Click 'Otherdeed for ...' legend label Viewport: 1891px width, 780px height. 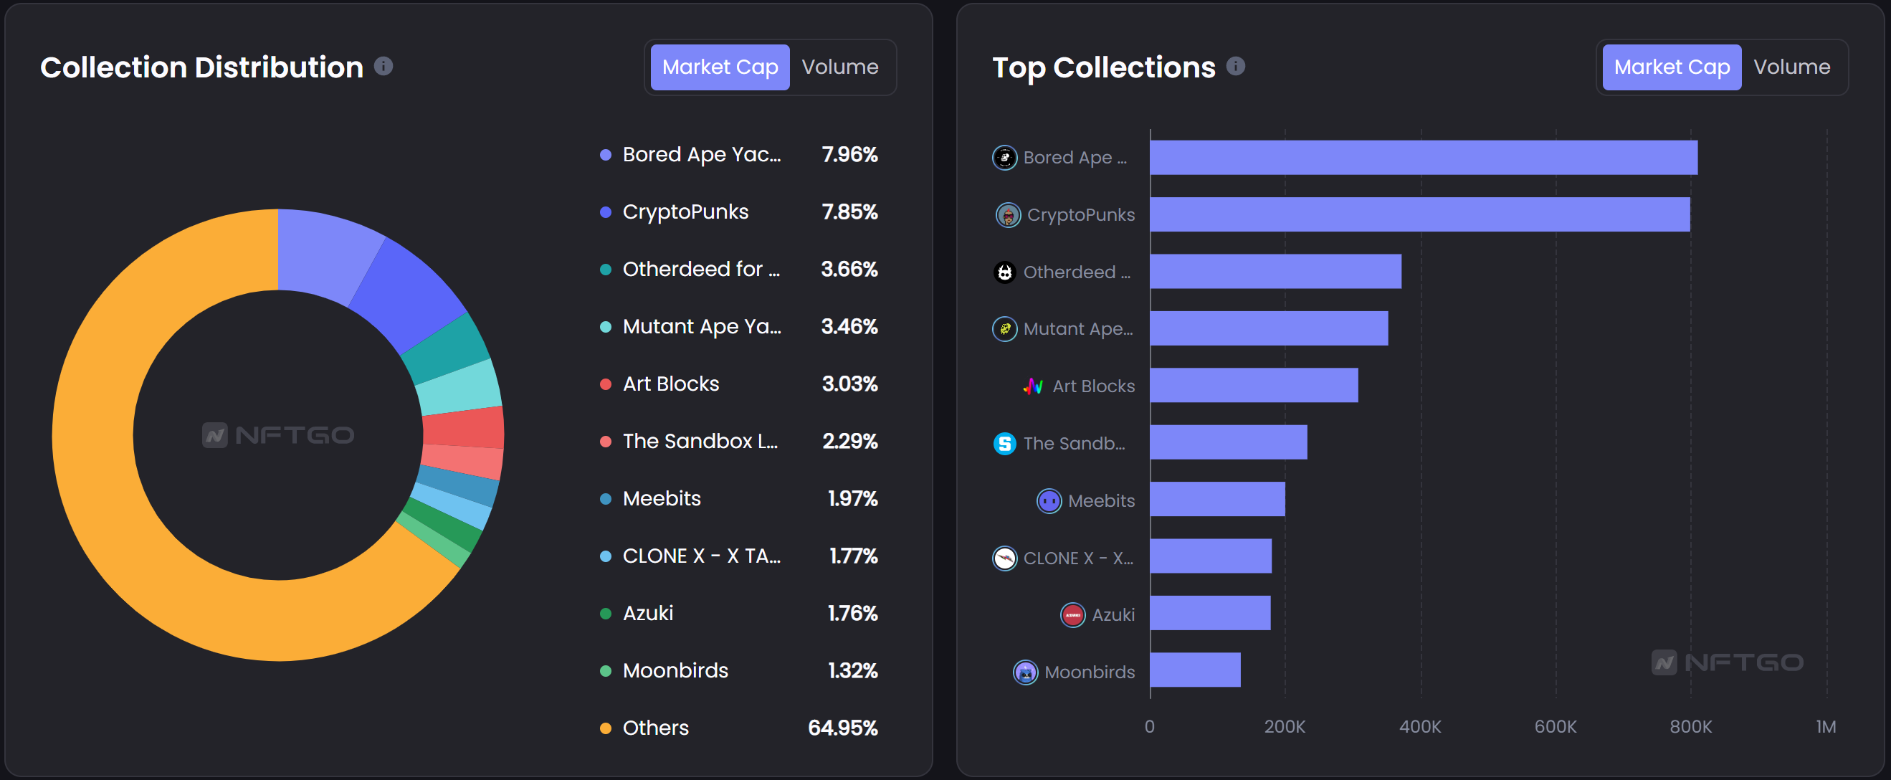[701, 270]
